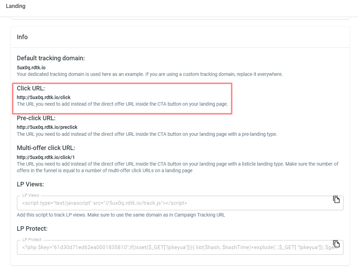
Task: Click the 'Click URL:' heading
Action: [x=31, y=88]
